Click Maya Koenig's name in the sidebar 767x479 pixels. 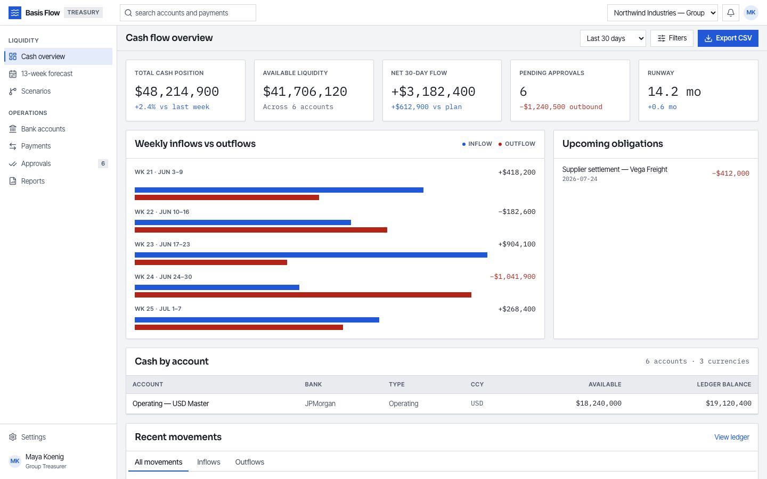[45, 457]
